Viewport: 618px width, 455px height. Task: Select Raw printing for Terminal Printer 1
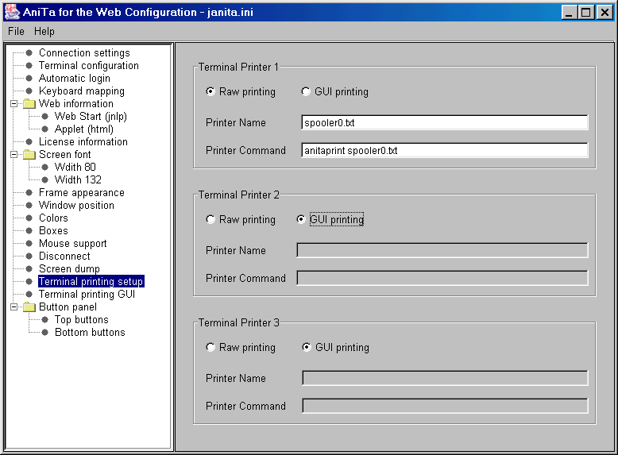coord(211,92)
